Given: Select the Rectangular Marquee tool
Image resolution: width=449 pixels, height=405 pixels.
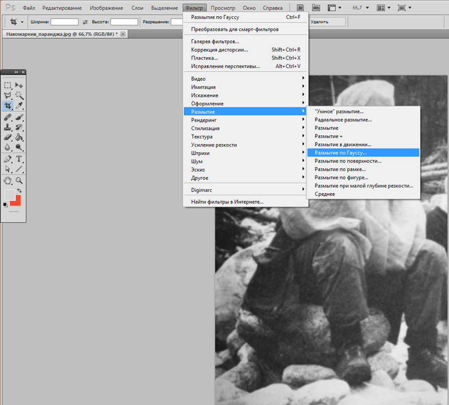Looking at the screenshot, I should [x=8, y=85].
